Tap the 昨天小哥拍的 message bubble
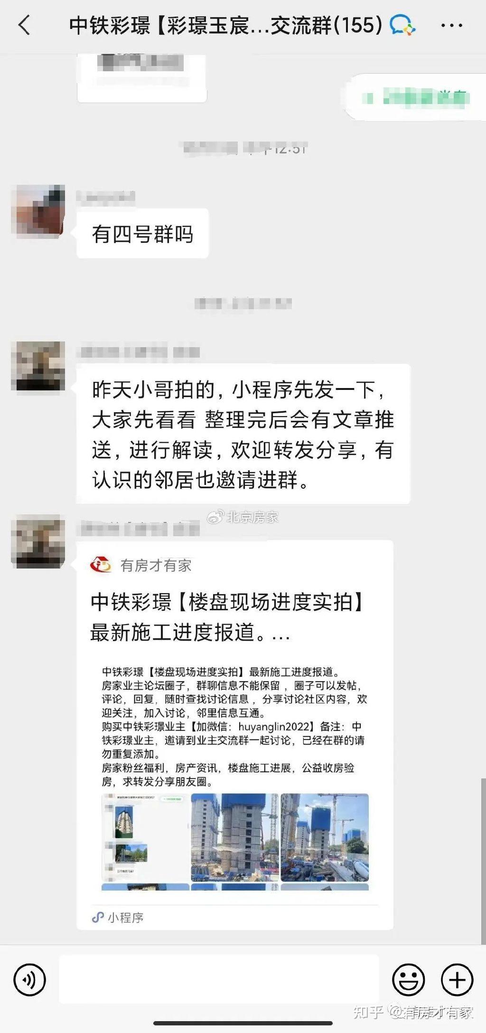This screenshot has width=486, height=1033. point(243,434)
